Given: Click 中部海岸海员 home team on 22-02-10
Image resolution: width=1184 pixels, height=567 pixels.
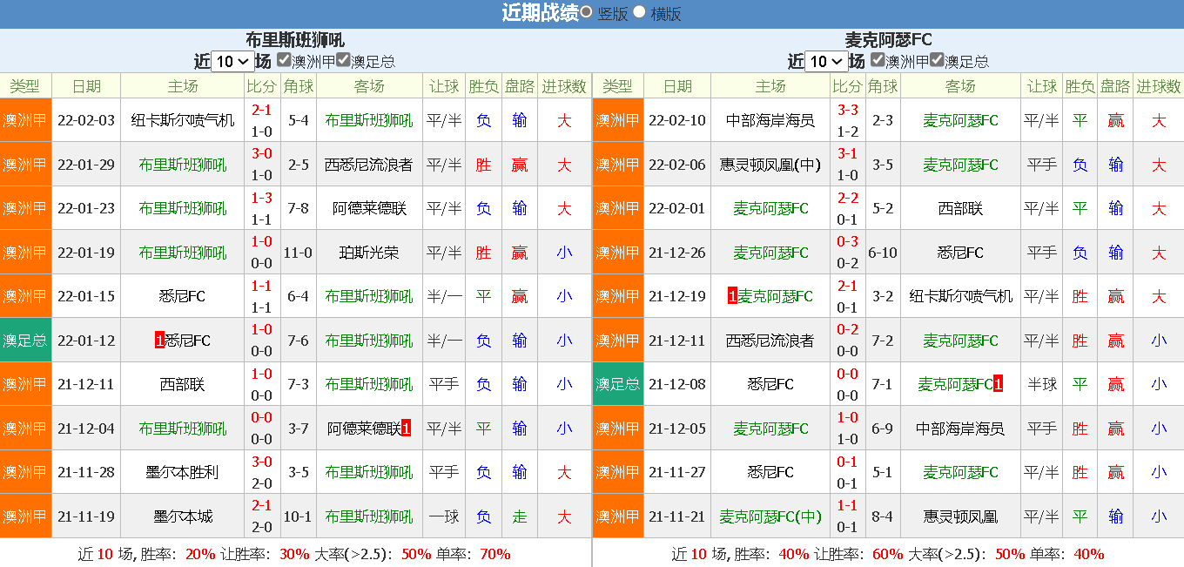Looking at the screenshot, I should pos(770,120).
